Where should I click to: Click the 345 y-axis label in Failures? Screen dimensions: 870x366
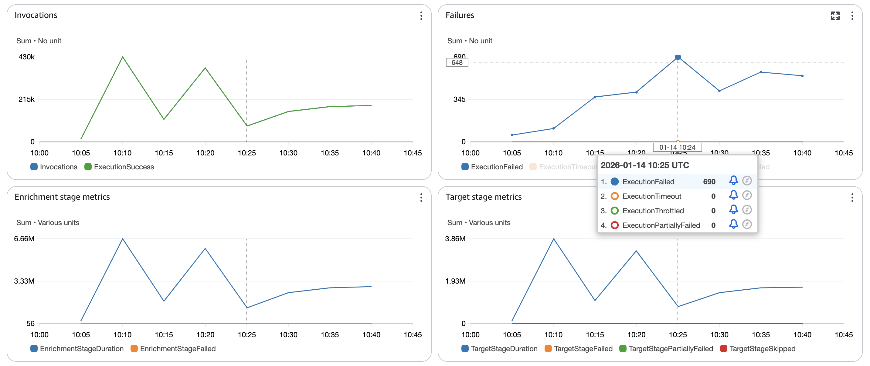[x=459, y=99]
